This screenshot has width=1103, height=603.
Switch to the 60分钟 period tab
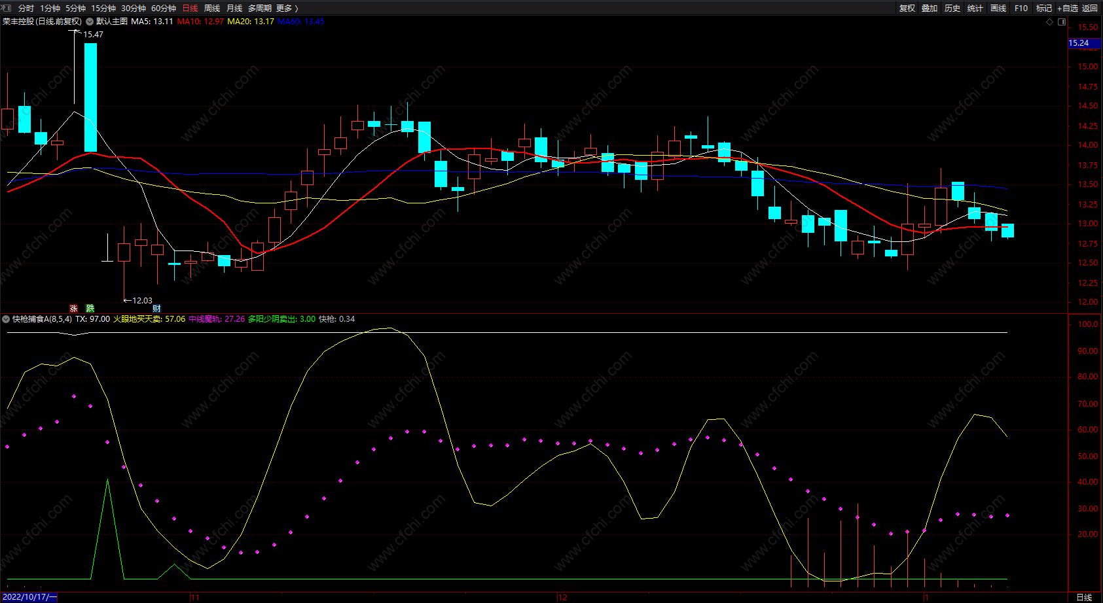pyautogui.click(x=164, y=9)
